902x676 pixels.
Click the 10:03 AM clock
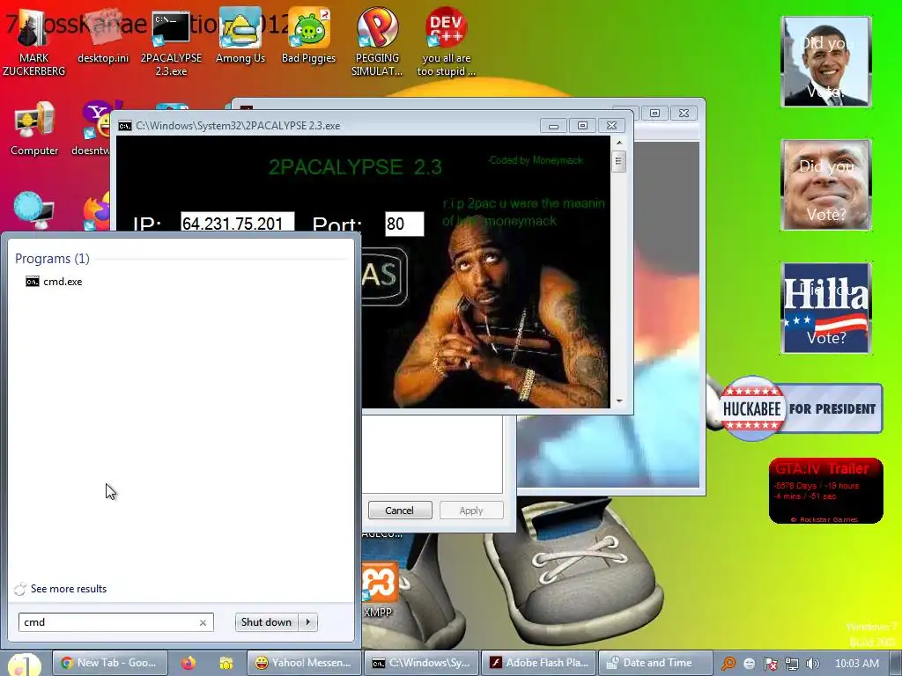(x=856, y=664)
